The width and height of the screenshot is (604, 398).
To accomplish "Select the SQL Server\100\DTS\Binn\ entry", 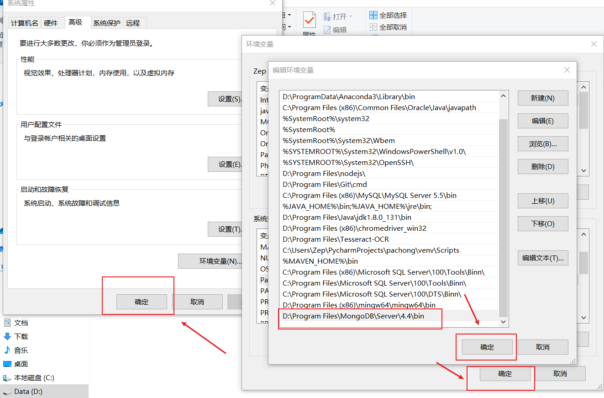I will [x=389, y=294].
